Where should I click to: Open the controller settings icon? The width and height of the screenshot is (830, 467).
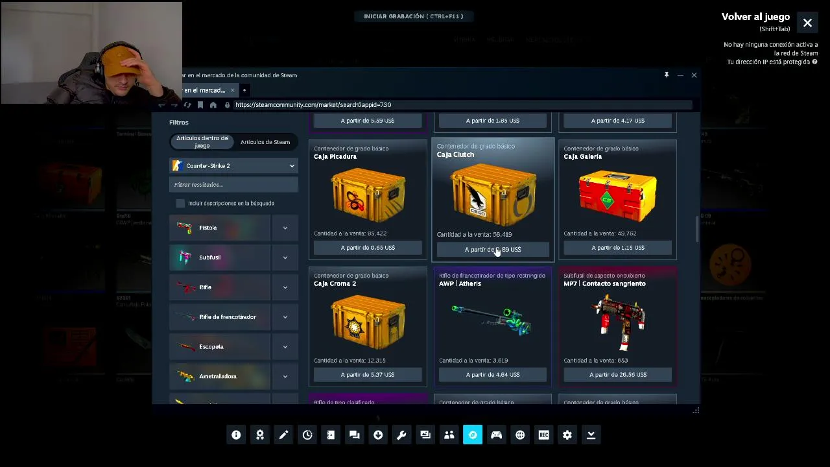pyautogui.click(x=497, y=435)
